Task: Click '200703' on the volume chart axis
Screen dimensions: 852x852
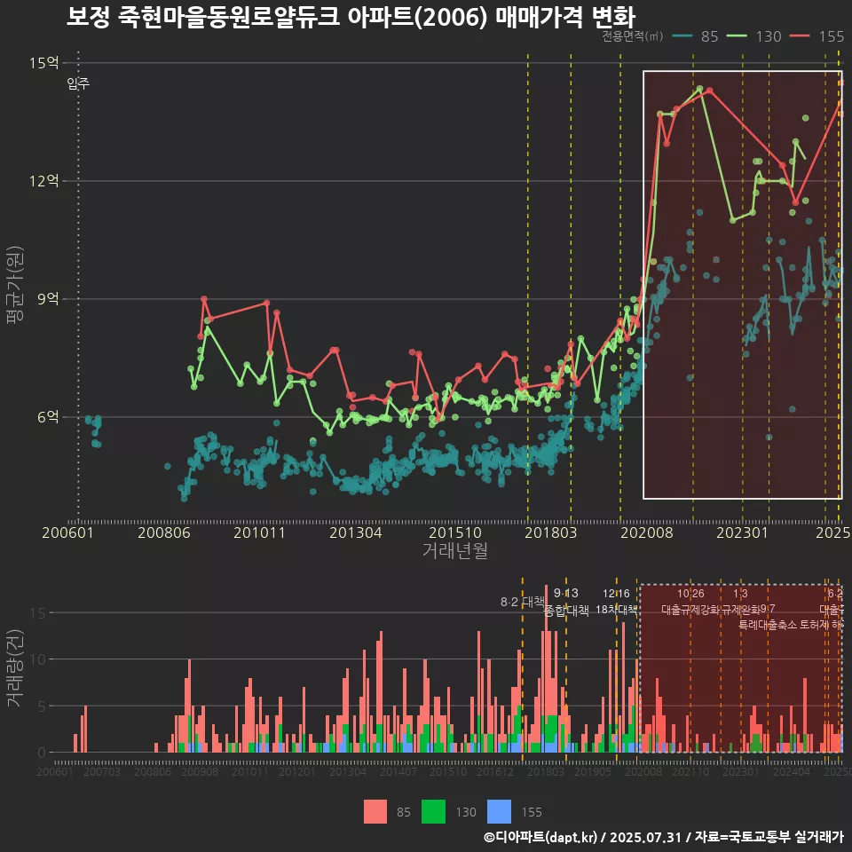Action: pos(102,771)
